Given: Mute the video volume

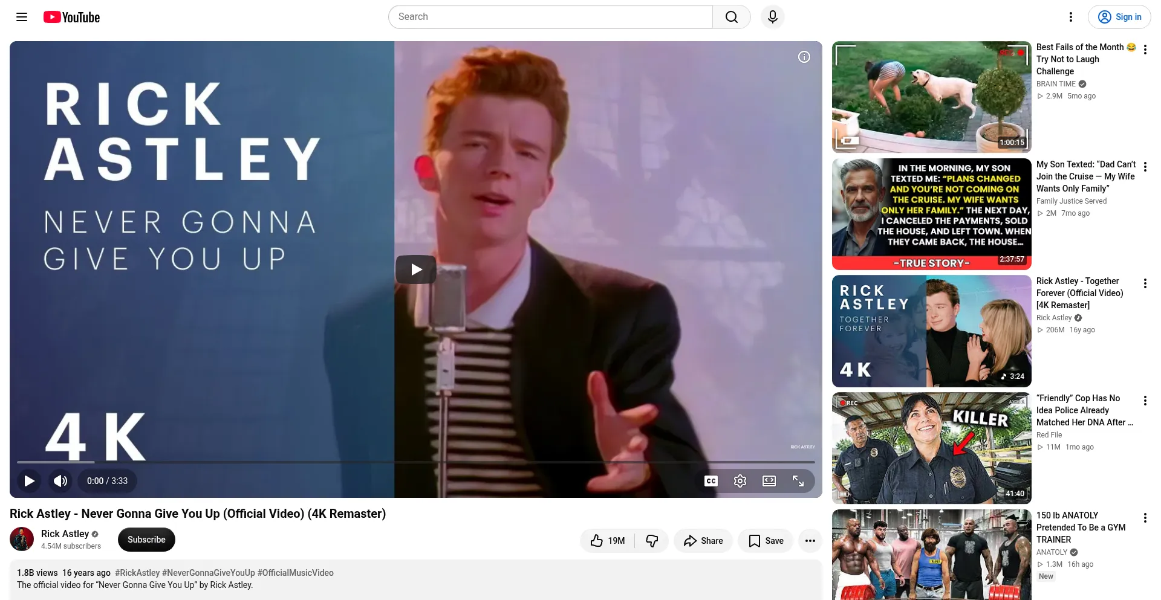Looking at the screenshot, I should tap(60, 481).
